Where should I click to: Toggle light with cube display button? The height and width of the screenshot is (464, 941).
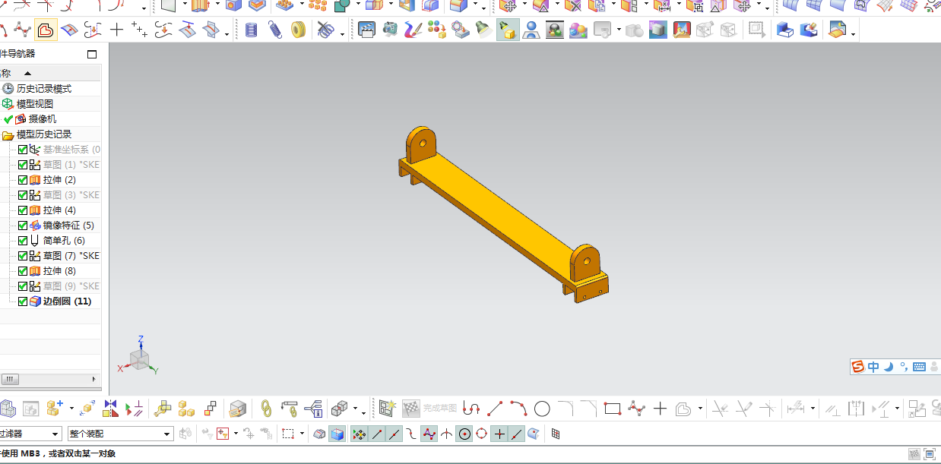tap(507, 30)
